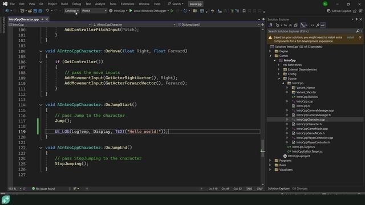Collapse the Games folder in Solution Explorer
The width and height of the screenshot is (365, 205).
(270, 56)
